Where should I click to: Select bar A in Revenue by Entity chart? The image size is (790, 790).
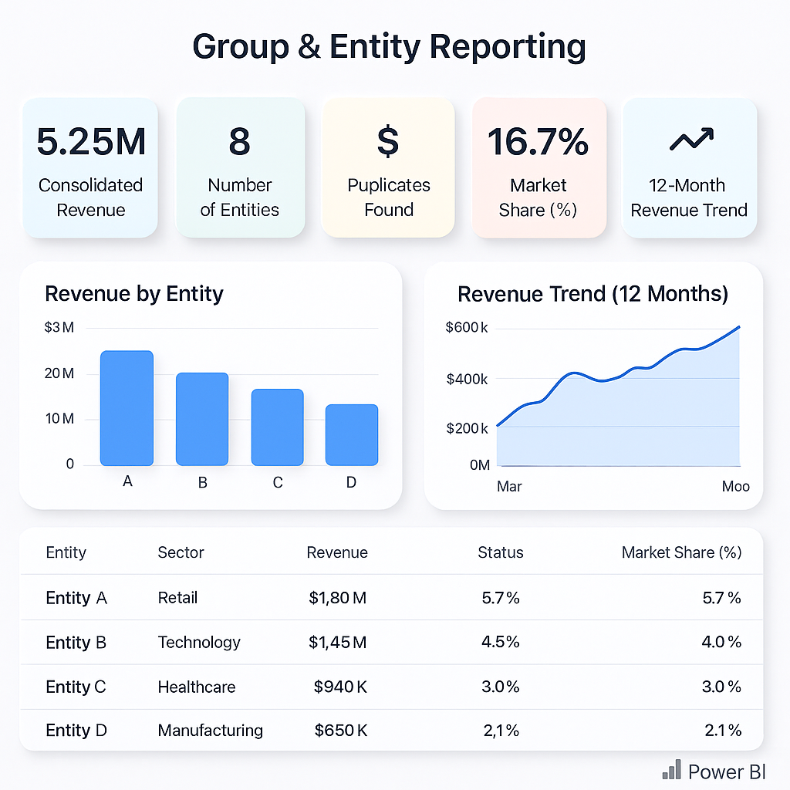coord(127,408)
